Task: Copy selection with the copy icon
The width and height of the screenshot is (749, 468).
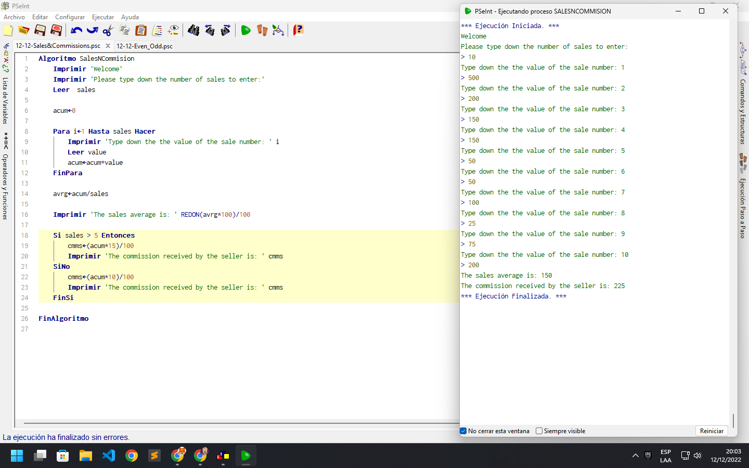Action: (x=124, y=30)
